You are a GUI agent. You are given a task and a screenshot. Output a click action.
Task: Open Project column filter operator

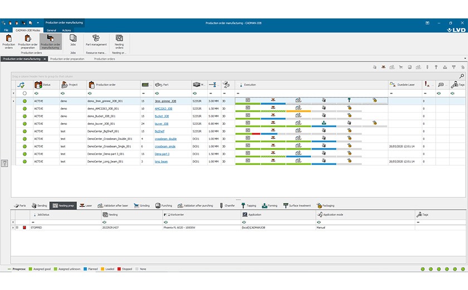pyautogui.click(x=62, y=93)
